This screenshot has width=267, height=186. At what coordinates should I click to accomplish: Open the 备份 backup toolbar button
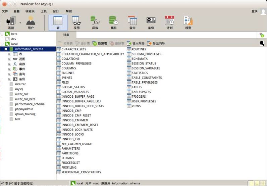[x=151, y=23]
